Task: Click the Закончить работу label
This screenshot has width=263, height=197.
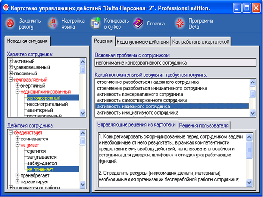Action: point(30,24)
